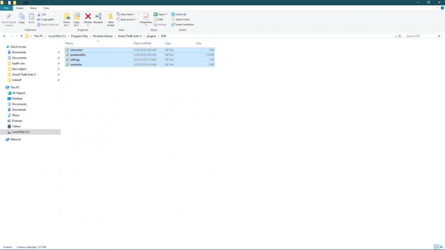Click the Up directory arrow

pos(21,36)
